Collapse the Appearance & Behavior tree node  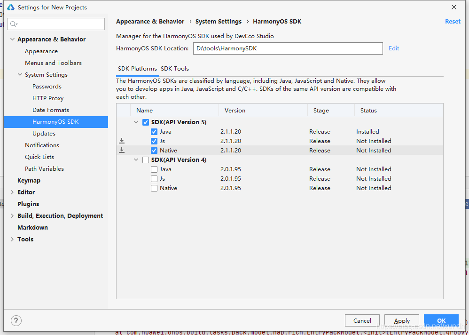click(x=13, y=39)
